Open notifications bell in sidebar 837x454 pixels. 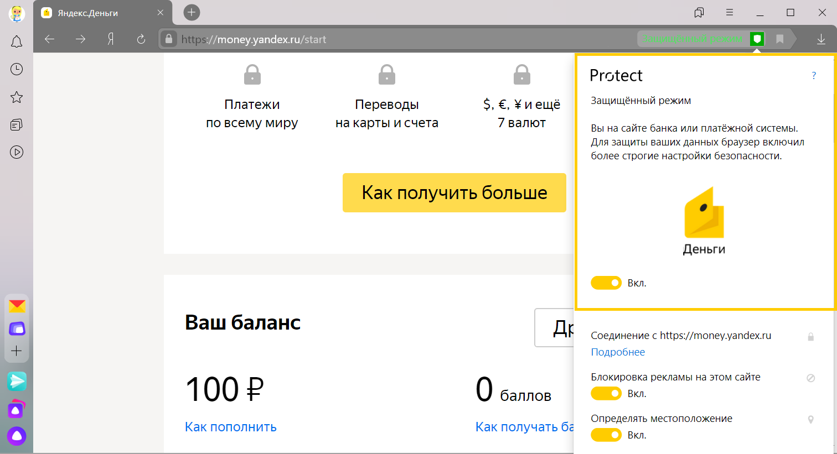pos(17,41)
